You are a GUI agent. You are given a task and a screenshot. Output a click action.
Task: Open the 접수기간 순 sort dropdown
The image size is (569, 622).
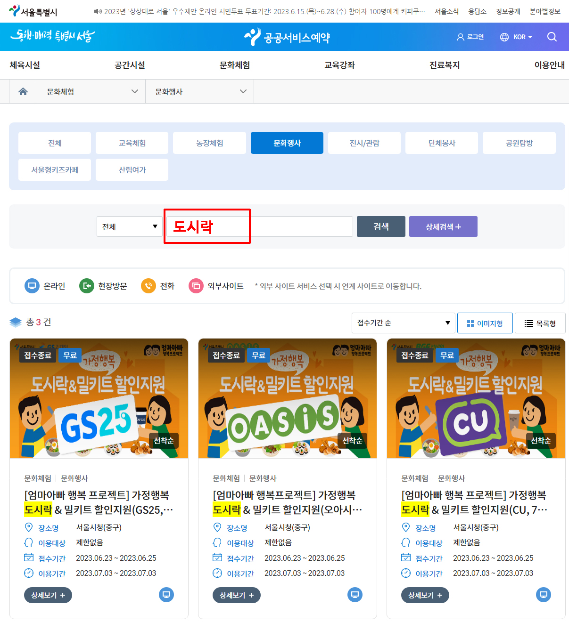403,323
